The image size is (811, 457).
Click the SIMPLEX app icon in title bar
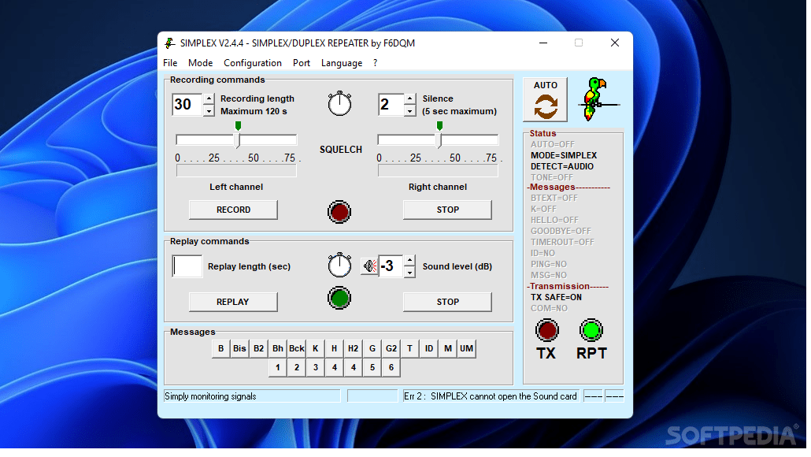pyautogui.click(x=169, y=43)
